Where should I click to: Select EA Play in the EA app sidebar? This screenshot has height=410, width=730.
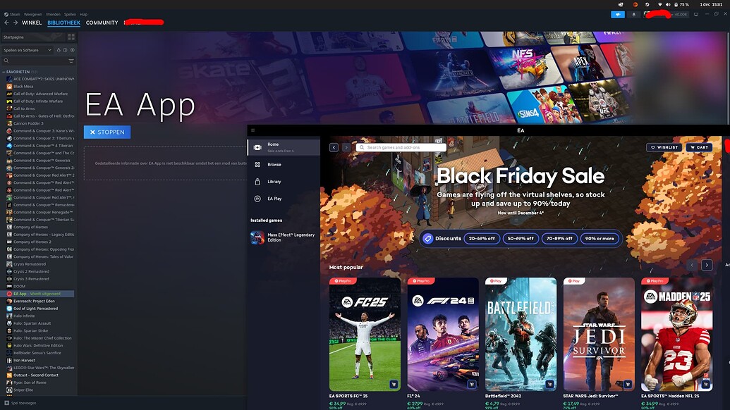(x=274, y=198)
